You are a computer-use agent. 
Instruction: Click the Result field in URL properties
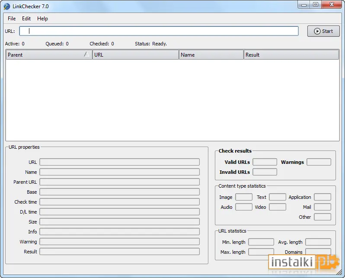pos(119,251)
